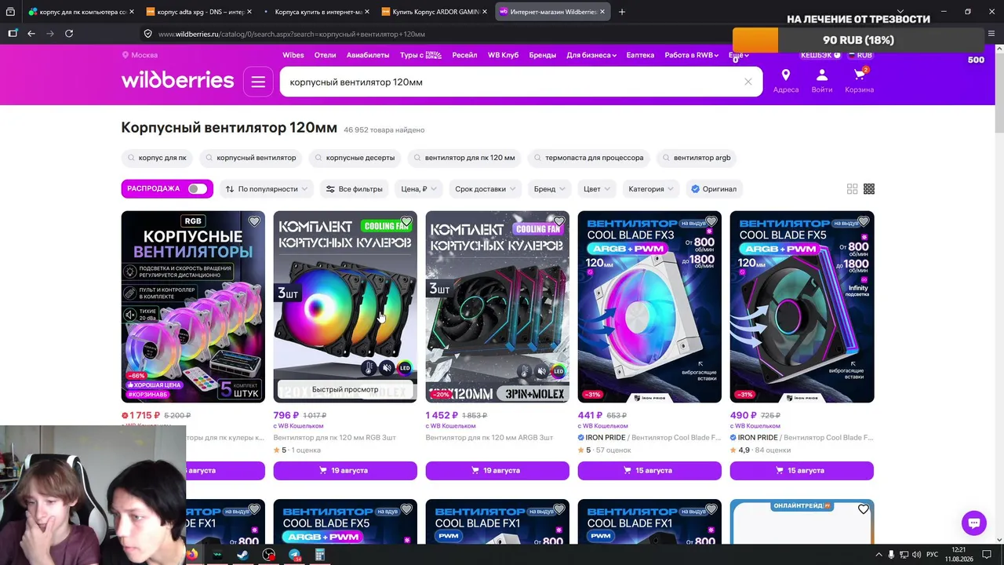Open the RGB Корпусные вентиляторы product image
The width and height of the screenshot is (1004, 565).
193,307
